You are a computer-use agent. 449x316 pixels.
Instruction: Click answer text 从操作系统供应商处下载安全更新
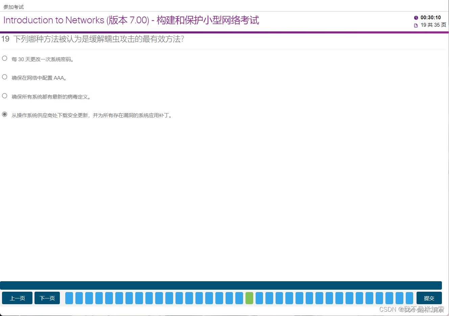[x=92, y=115]
